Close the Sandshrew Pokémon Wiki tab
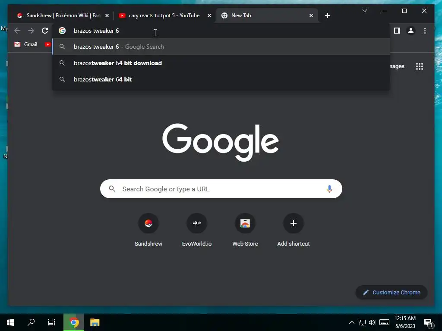This screenshot has width=442, height=331. click(107, 16)
